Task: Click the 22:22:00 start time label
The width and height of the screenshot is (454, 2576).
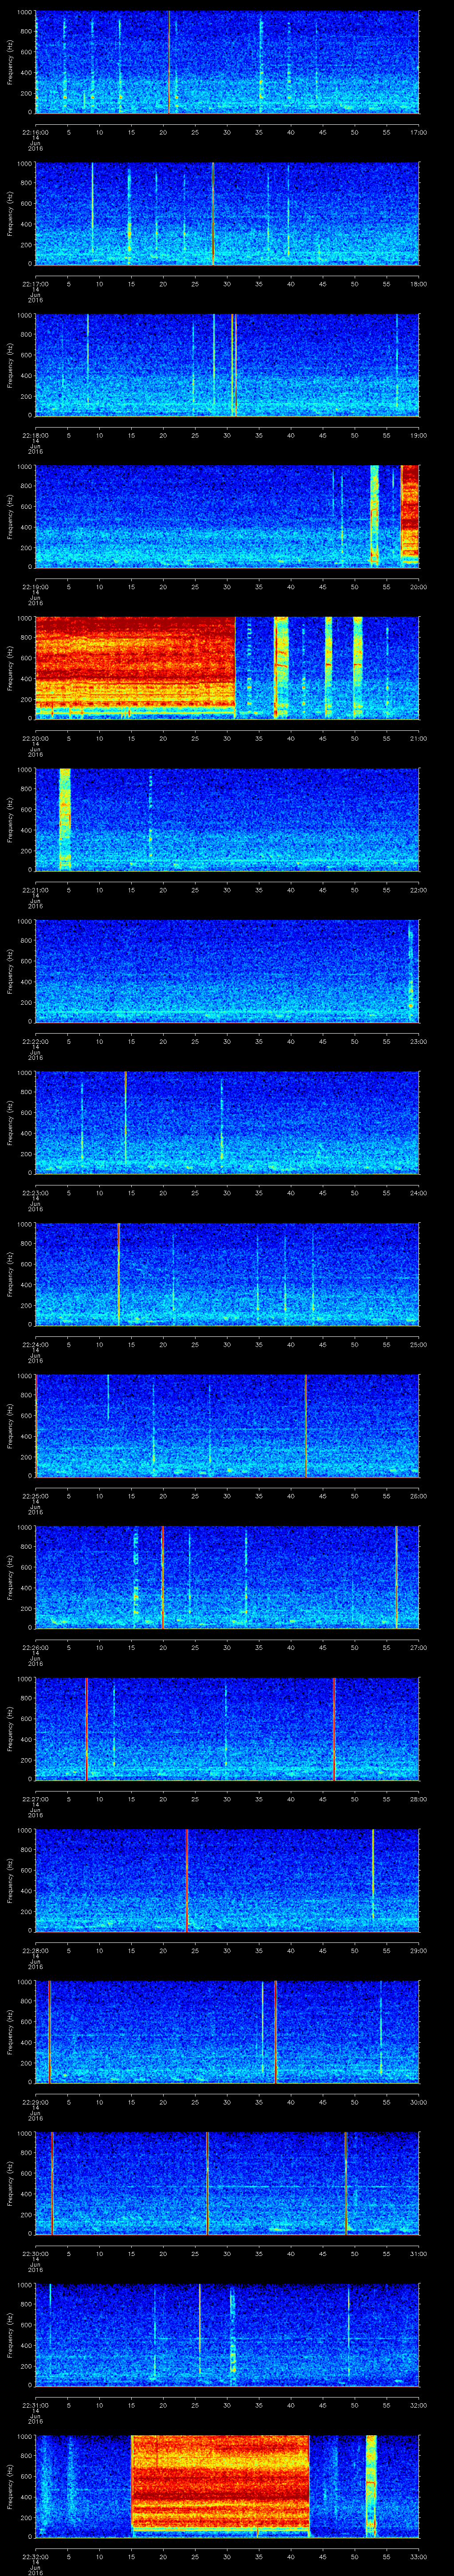Action: (x=36, y=1041)
